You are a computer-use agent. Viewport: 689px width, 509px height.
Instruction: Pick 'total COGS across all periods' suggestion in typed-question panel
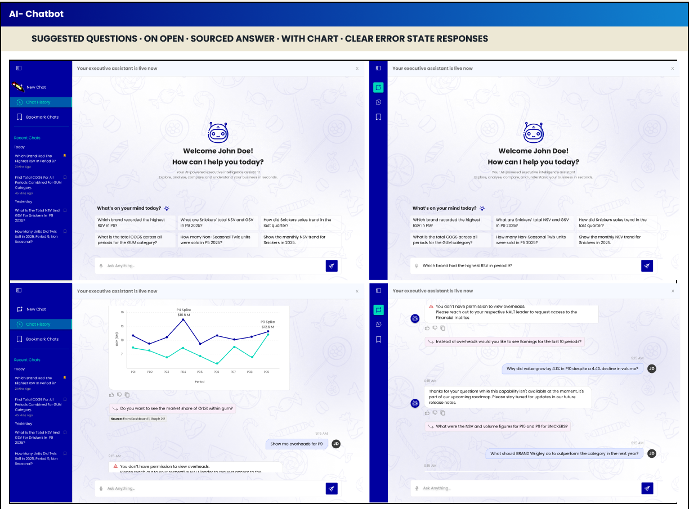pos(450,240)
